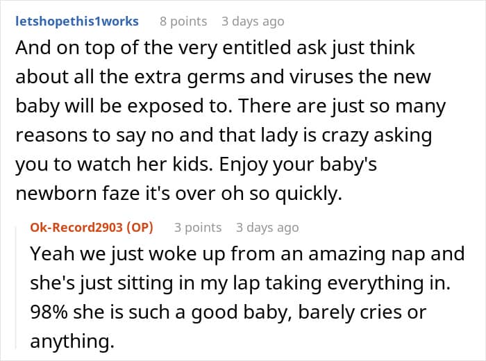Click the (OP) tag beside Ok-Record2903
The height and width of the screenshot is (361, 486).
(140, 228)
